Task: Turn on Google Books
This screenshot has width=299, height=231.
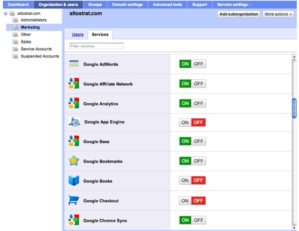Action: (x=185, y=180)
